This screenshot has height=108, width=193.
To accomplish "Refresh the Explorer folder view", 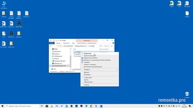I will coord(101,46).
